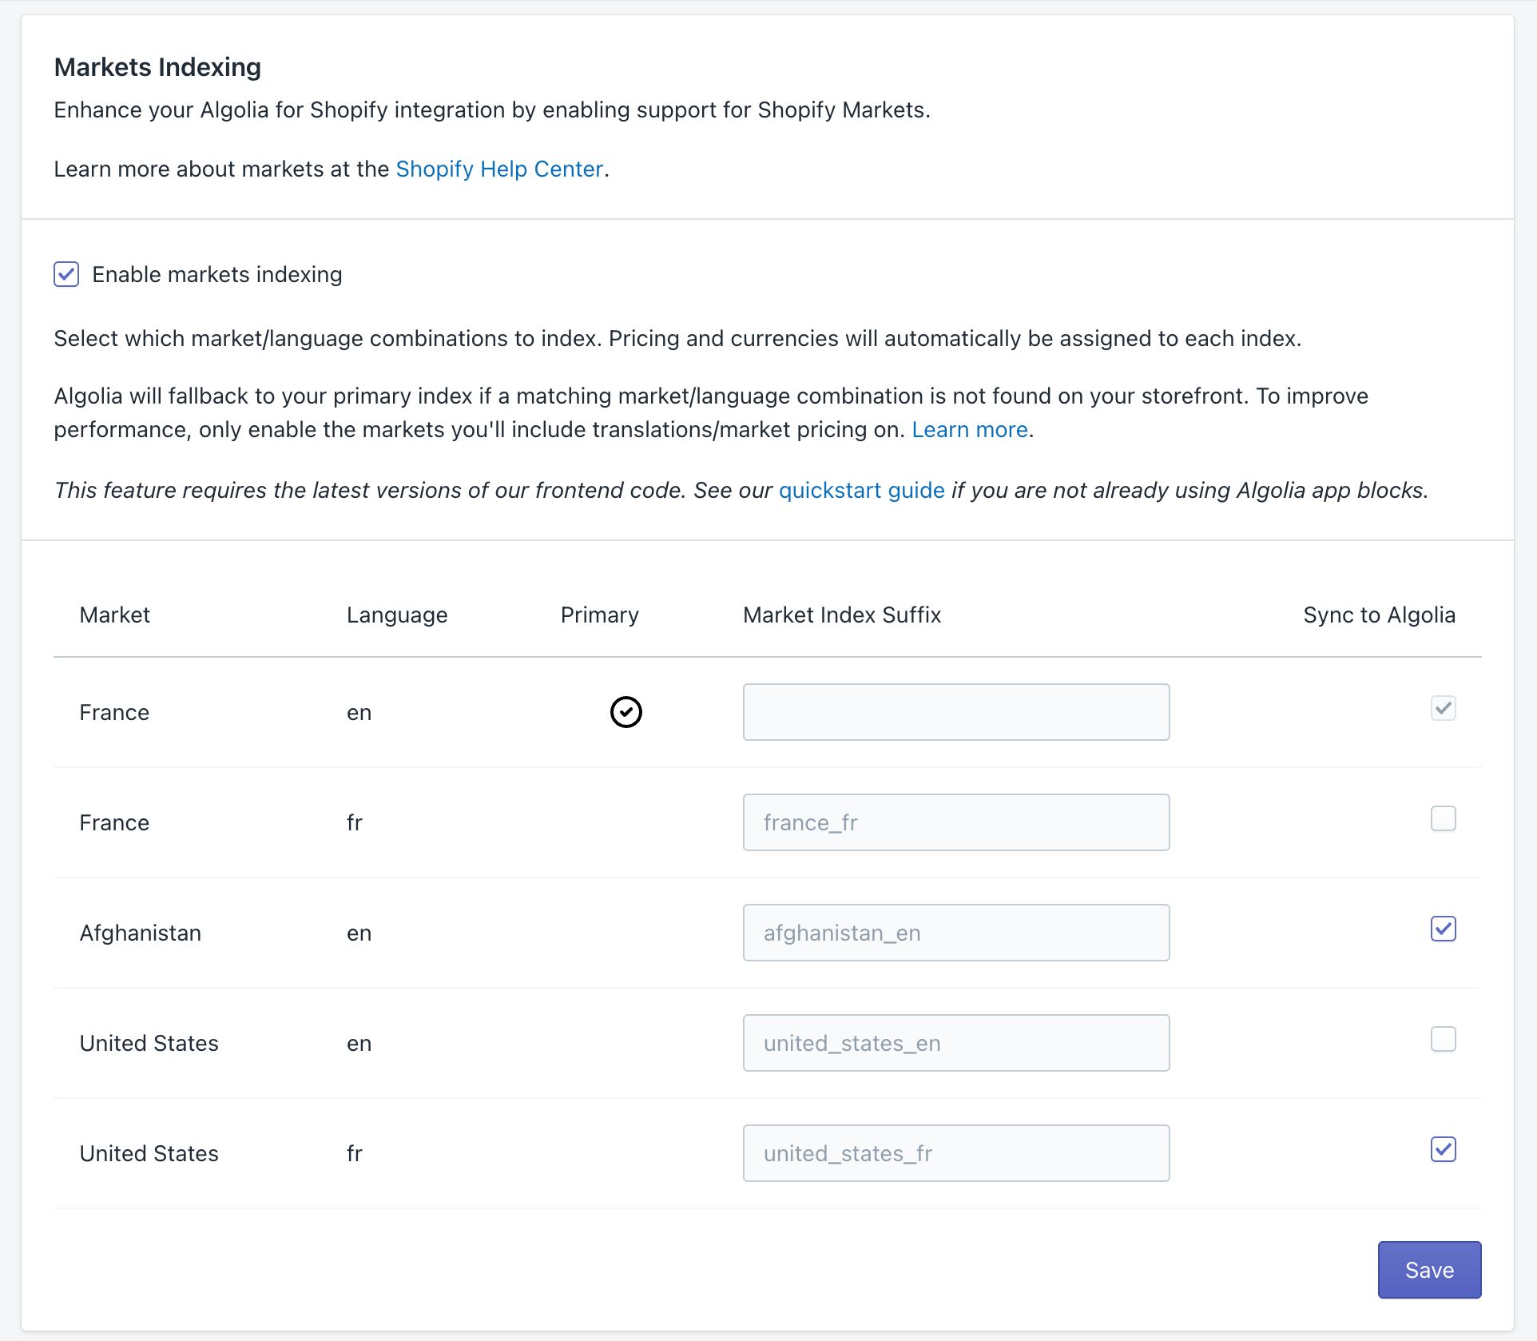Open the Shopify Help Center link
Viewport: 1537px width, 1341px height.
coord(499,169)
